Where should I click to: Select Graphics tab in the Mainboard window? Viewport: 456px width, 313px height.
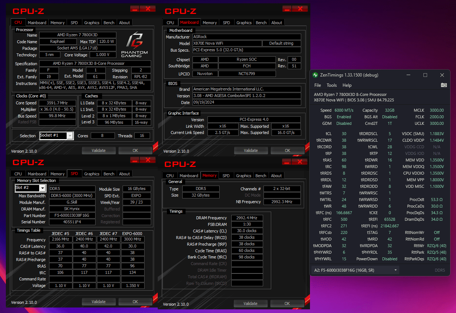tap(244, 23)
